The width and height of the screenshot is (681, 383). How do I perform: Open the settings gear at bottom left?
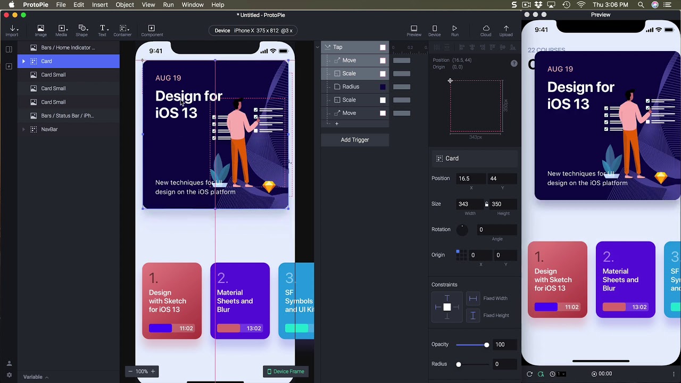(9, 374)
